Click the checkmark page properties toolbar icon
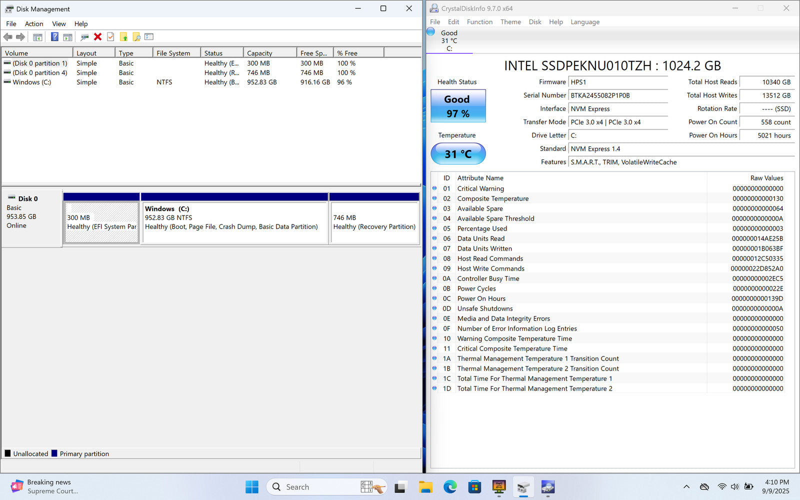This screenshot has height=500, width=800. [110, 37]
